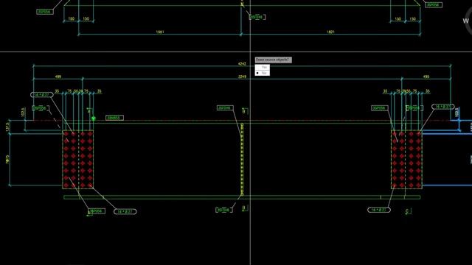Select the 3249 dimension text

(x=242, y=77)
